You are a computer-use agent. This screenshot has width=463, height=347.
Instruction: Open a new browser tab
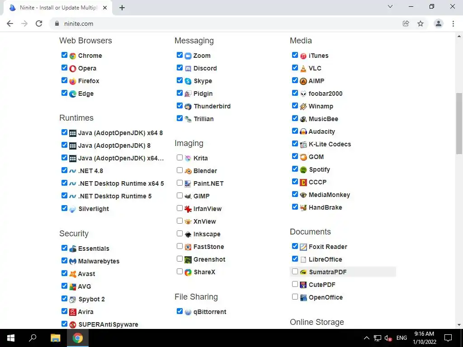(x=122, y=8)
